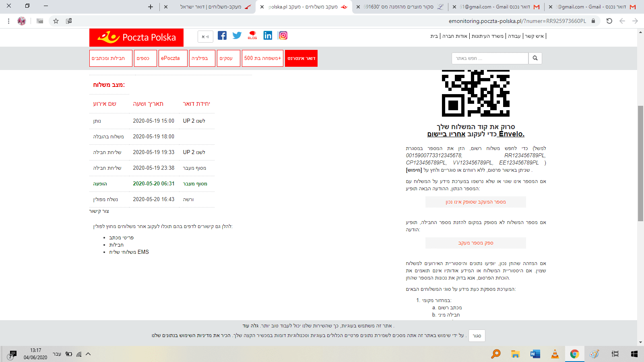Click the 2020-05-19 23:38 timestamp
644x362 pixels.
154,168
